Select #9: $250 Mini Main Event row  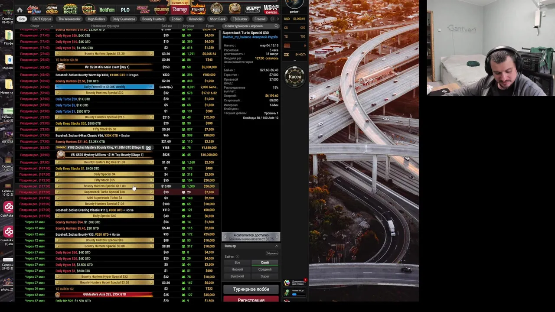click(x=117, y=67)
